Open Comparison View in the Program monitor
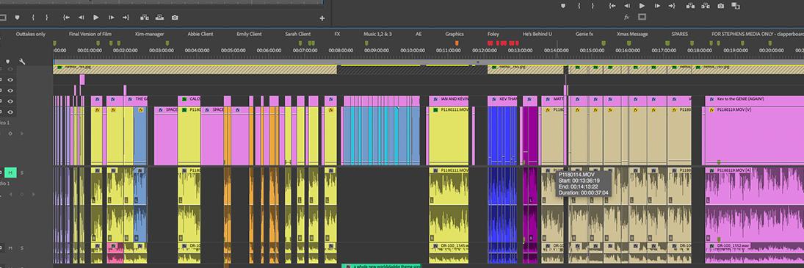This screenshot has width=804, height=268. point(736,6)
